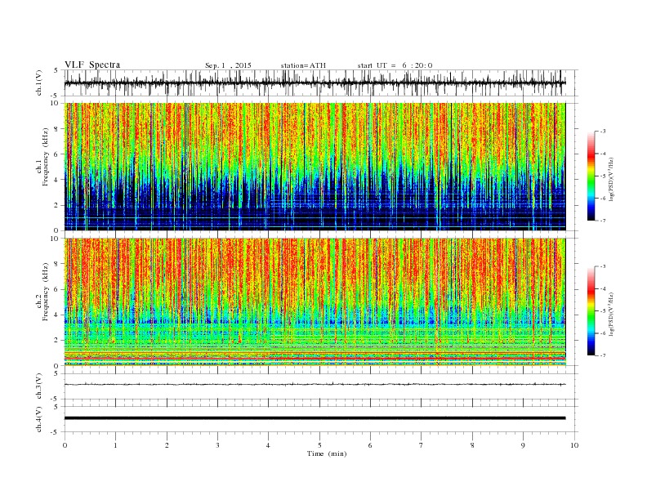
Task: Click the date 'Sep. 1, 2015'
Action: click(x=228, y=65)
